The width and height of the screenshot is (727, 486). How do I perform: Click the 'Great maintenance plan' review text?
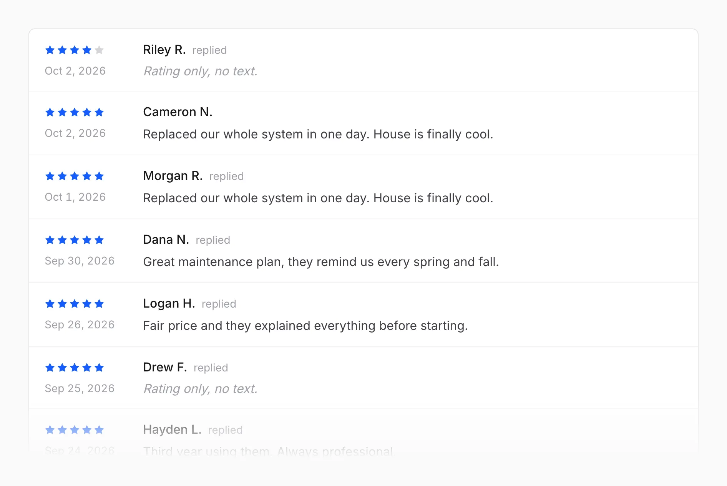coord(321,262)
